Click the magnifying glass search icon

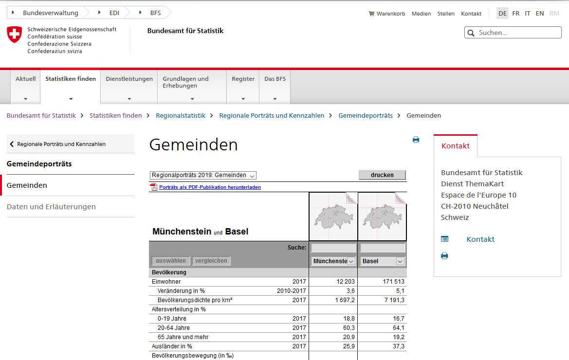click(471, 33)
